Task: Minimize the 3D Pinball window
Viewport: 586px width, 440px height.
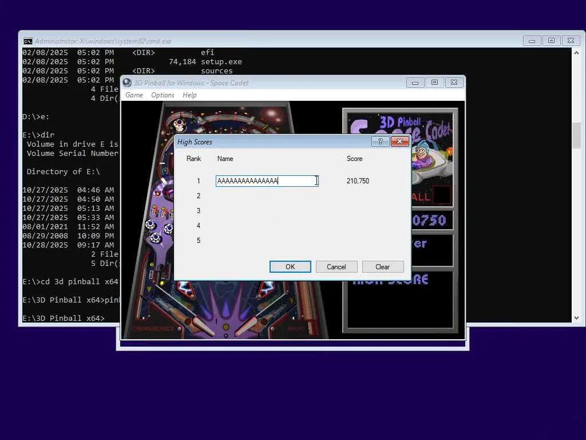Action: coord(415,82)
